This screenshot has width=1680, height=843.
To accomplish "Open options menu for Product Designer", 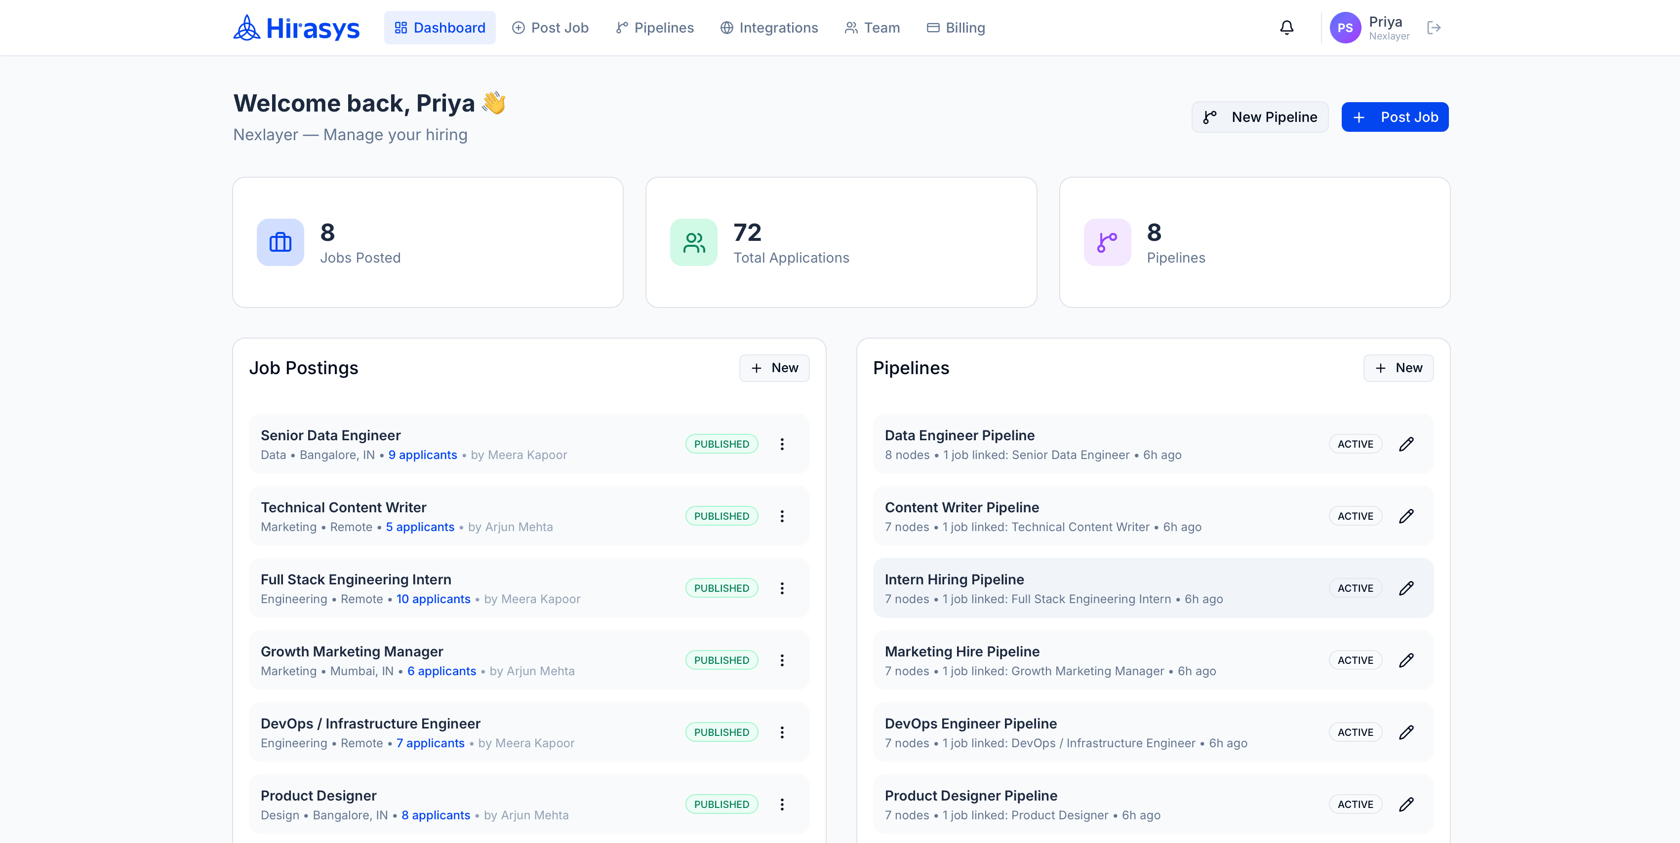I will click(782, 805).
